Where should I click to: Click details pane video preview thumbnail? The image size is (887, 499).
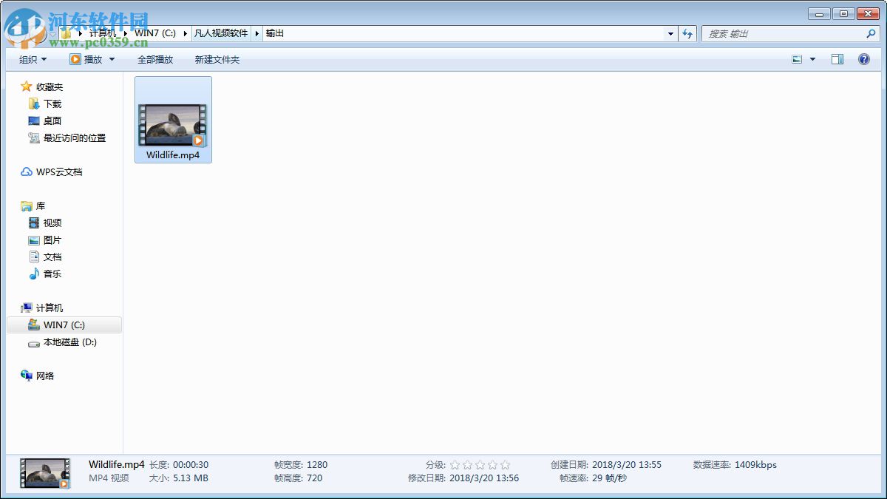(45, 473)
